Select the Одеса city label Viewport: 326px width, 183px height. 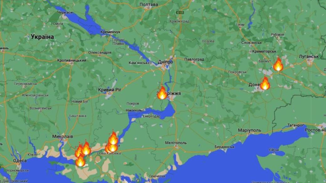(20, 160)
